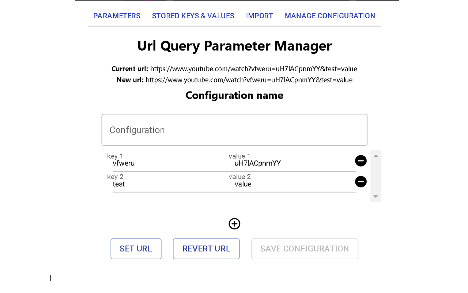Click the parameter list scroll up arrow
Image resolution: width=468 pixels, height=293 pixels.
pyautogui.click(x=375, y=156)
